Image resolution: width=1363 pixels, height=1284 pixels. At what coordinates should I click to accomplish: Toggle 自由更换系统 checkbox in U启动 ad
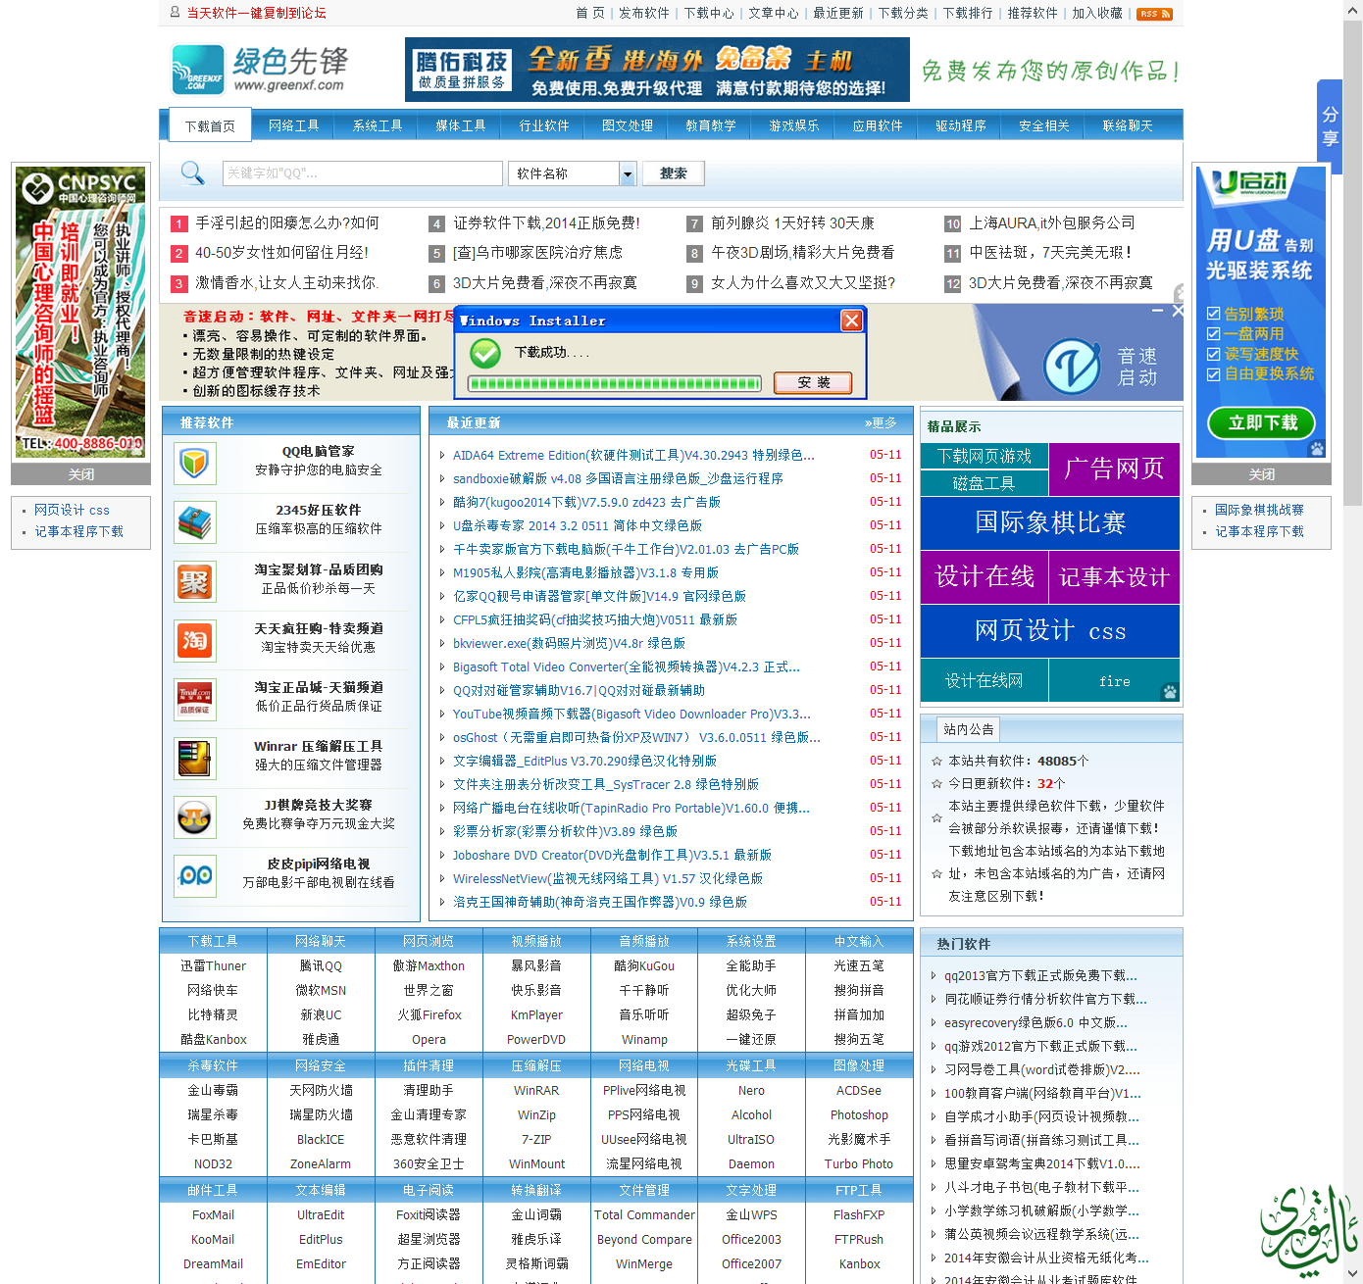tap(1213, 374)
